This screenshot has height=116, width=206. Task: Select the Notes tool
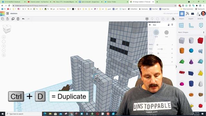[x=201, y=25]
